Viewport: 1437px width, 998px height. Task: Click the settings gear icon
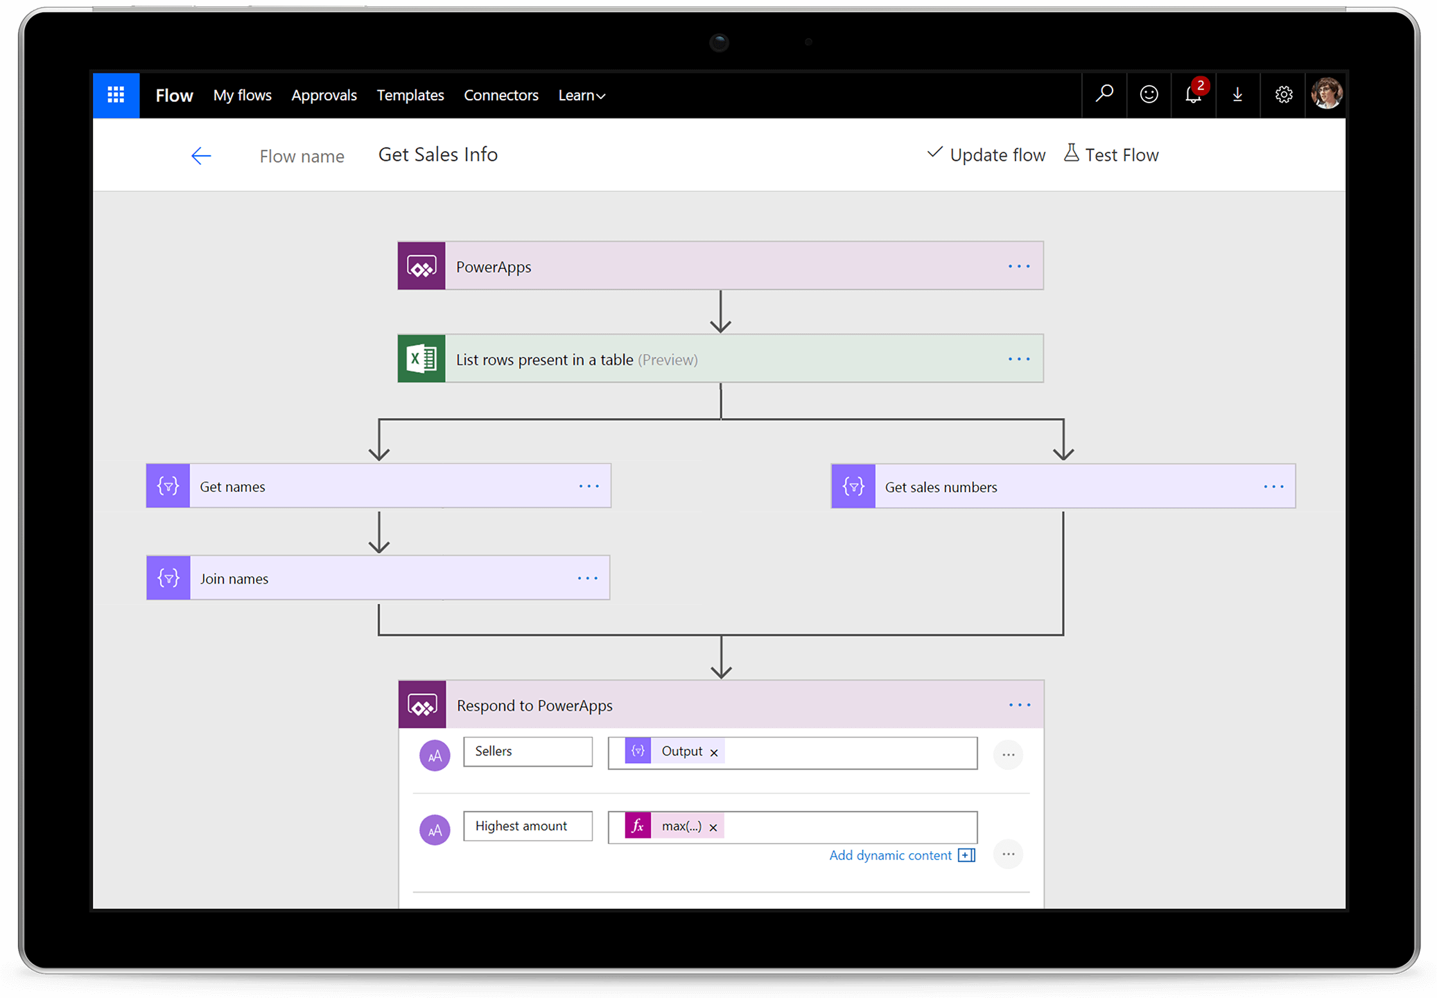pos(1282,93)
